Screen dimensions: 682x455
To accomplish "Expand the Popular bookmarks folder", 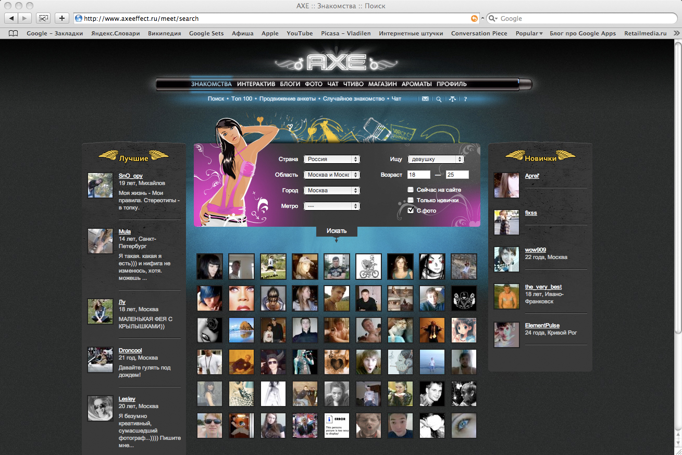I will click(x=529, y=33).
